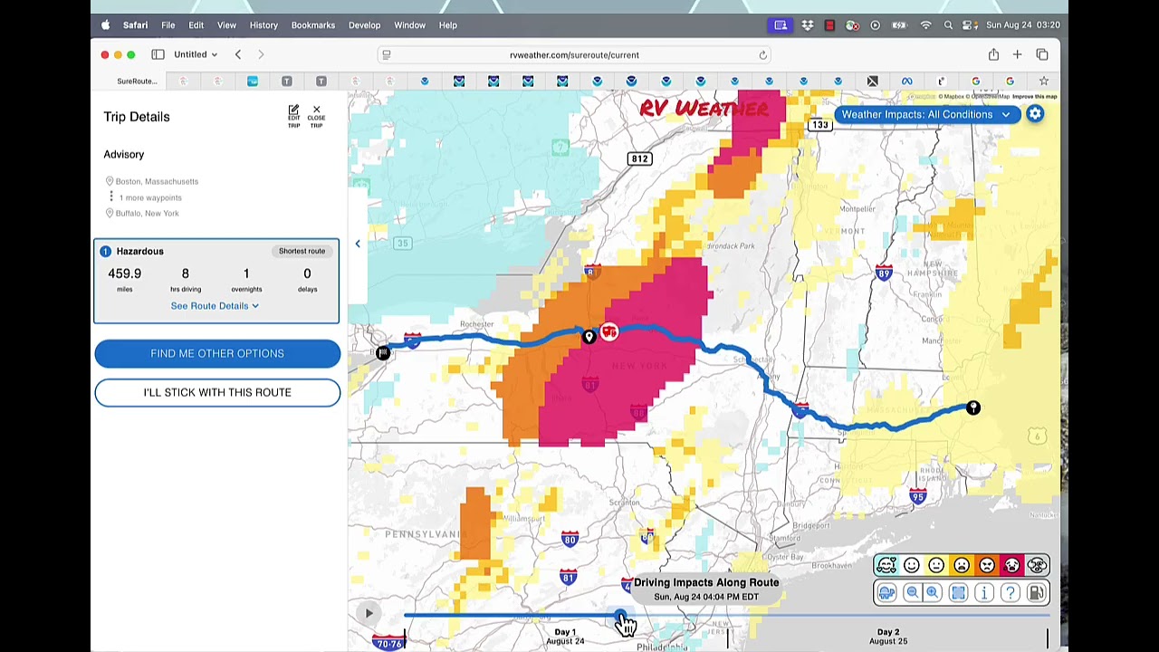The image size is (1159, 652).
Task: Click the Sun Aug 24 03:20 clock
Action: pyautogui.click(x=1023, y=25)
